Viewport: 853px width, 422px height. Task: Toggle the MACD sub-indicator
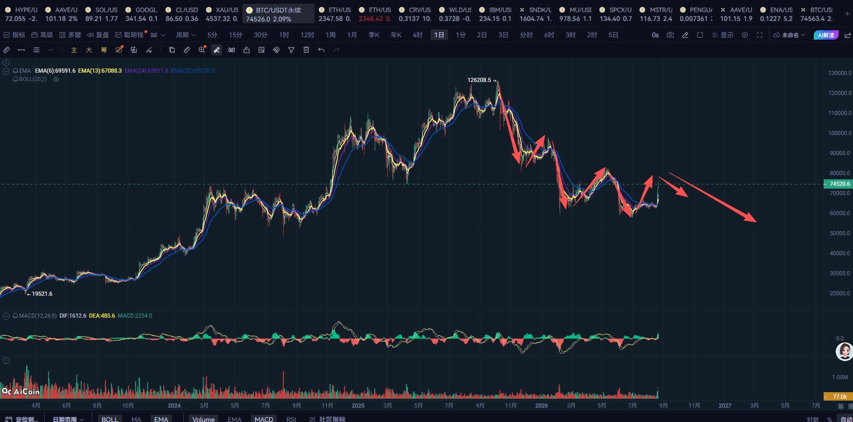click(264, 419)
